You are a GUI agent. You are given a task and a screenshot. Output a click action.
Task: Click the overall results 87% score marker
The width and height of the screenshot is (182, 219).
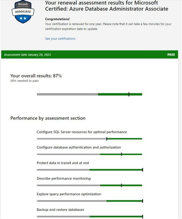point(129,94)
